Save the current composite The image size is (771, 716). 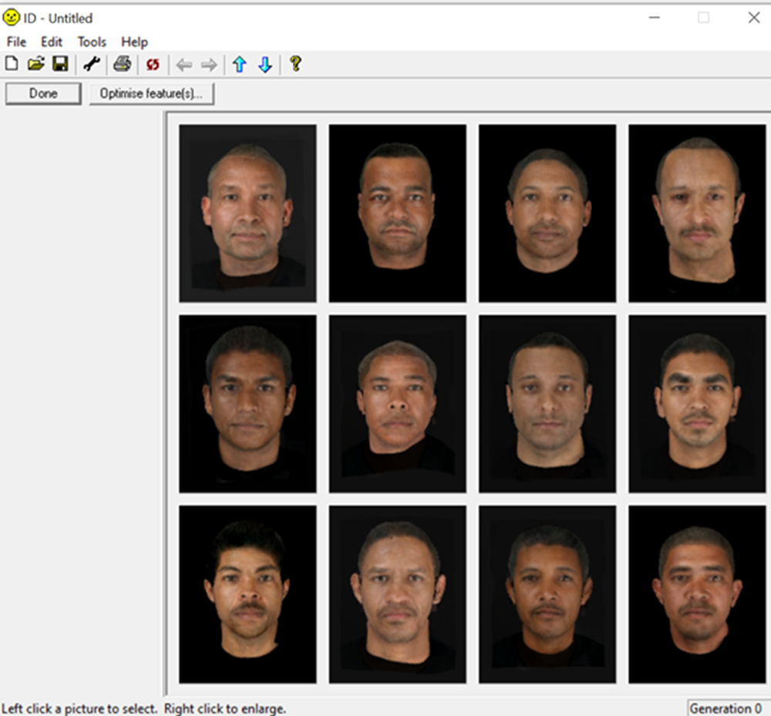tap(59, 63)
